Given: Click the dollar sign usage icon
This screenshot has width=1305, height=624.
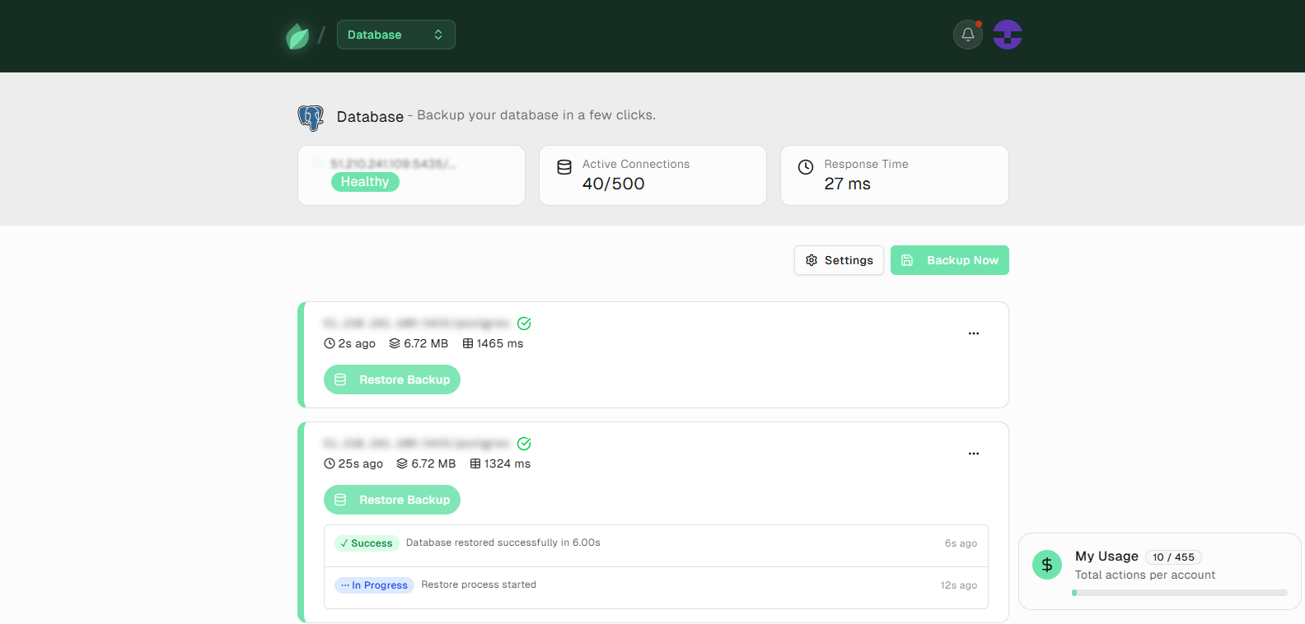Looking at the screenshot, I should coord(1047,565).
